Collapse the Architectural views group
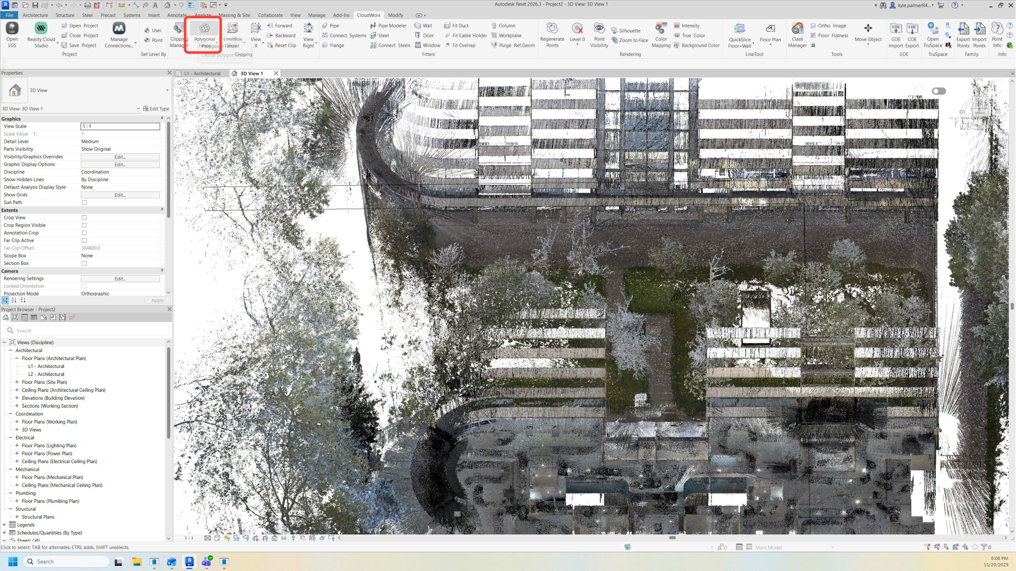Image resolution: width=1016 pixels, height=571 pixels. pyautogui.click(x=11, y=351)
